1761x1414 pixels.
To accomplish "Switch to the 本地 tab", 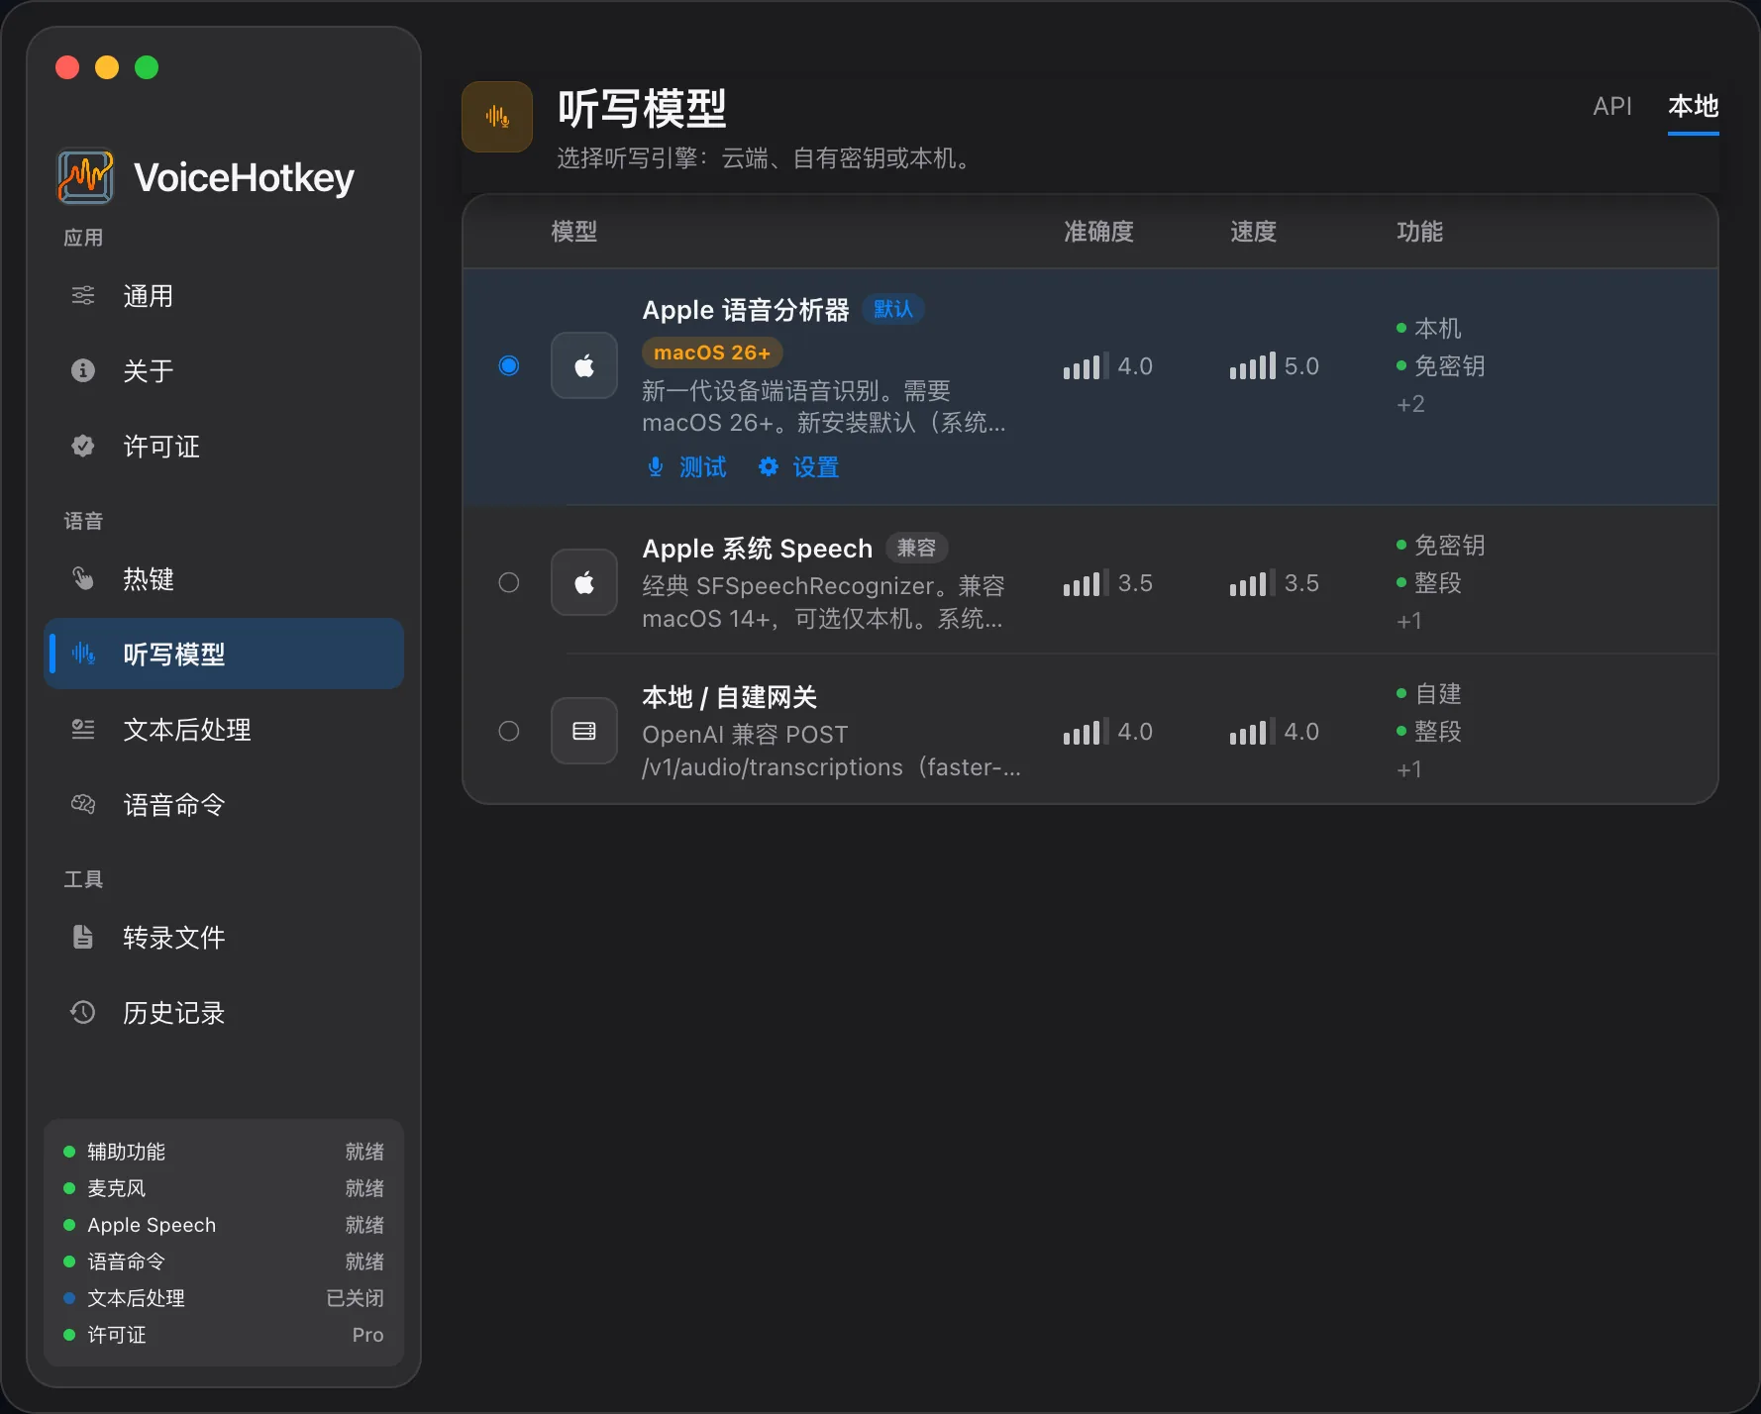I will (x=1694, y=106).
